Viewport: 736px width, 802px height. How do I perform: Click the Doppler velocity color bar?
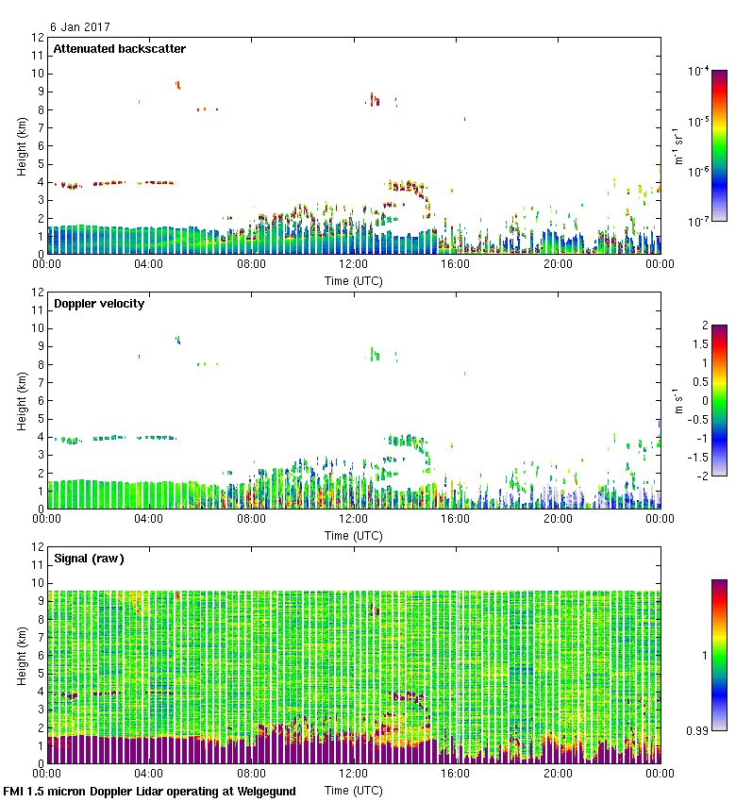click(x=719, y=400)
